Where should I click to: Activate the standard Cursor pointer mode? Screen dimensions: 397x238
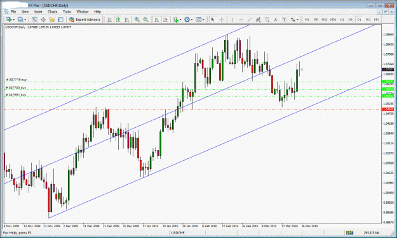click(213, 20)
